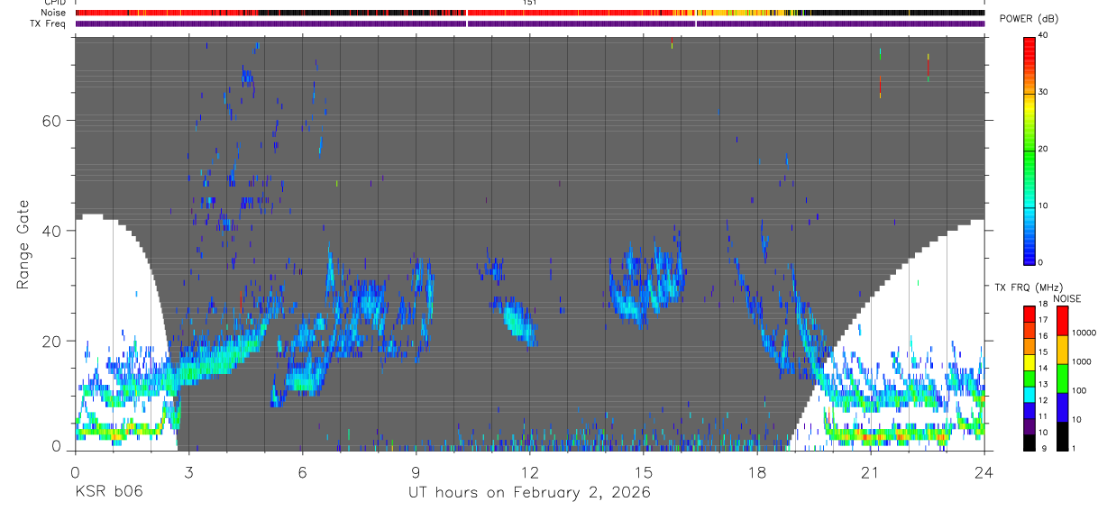The height and width of the screenshot is (511, 1107).
Task: Click the hour tick label 21
Action: (x=871, y=471)
